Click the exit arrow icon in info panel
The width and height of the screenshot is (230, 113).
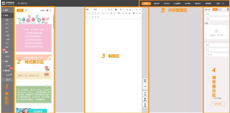[227, 10]
